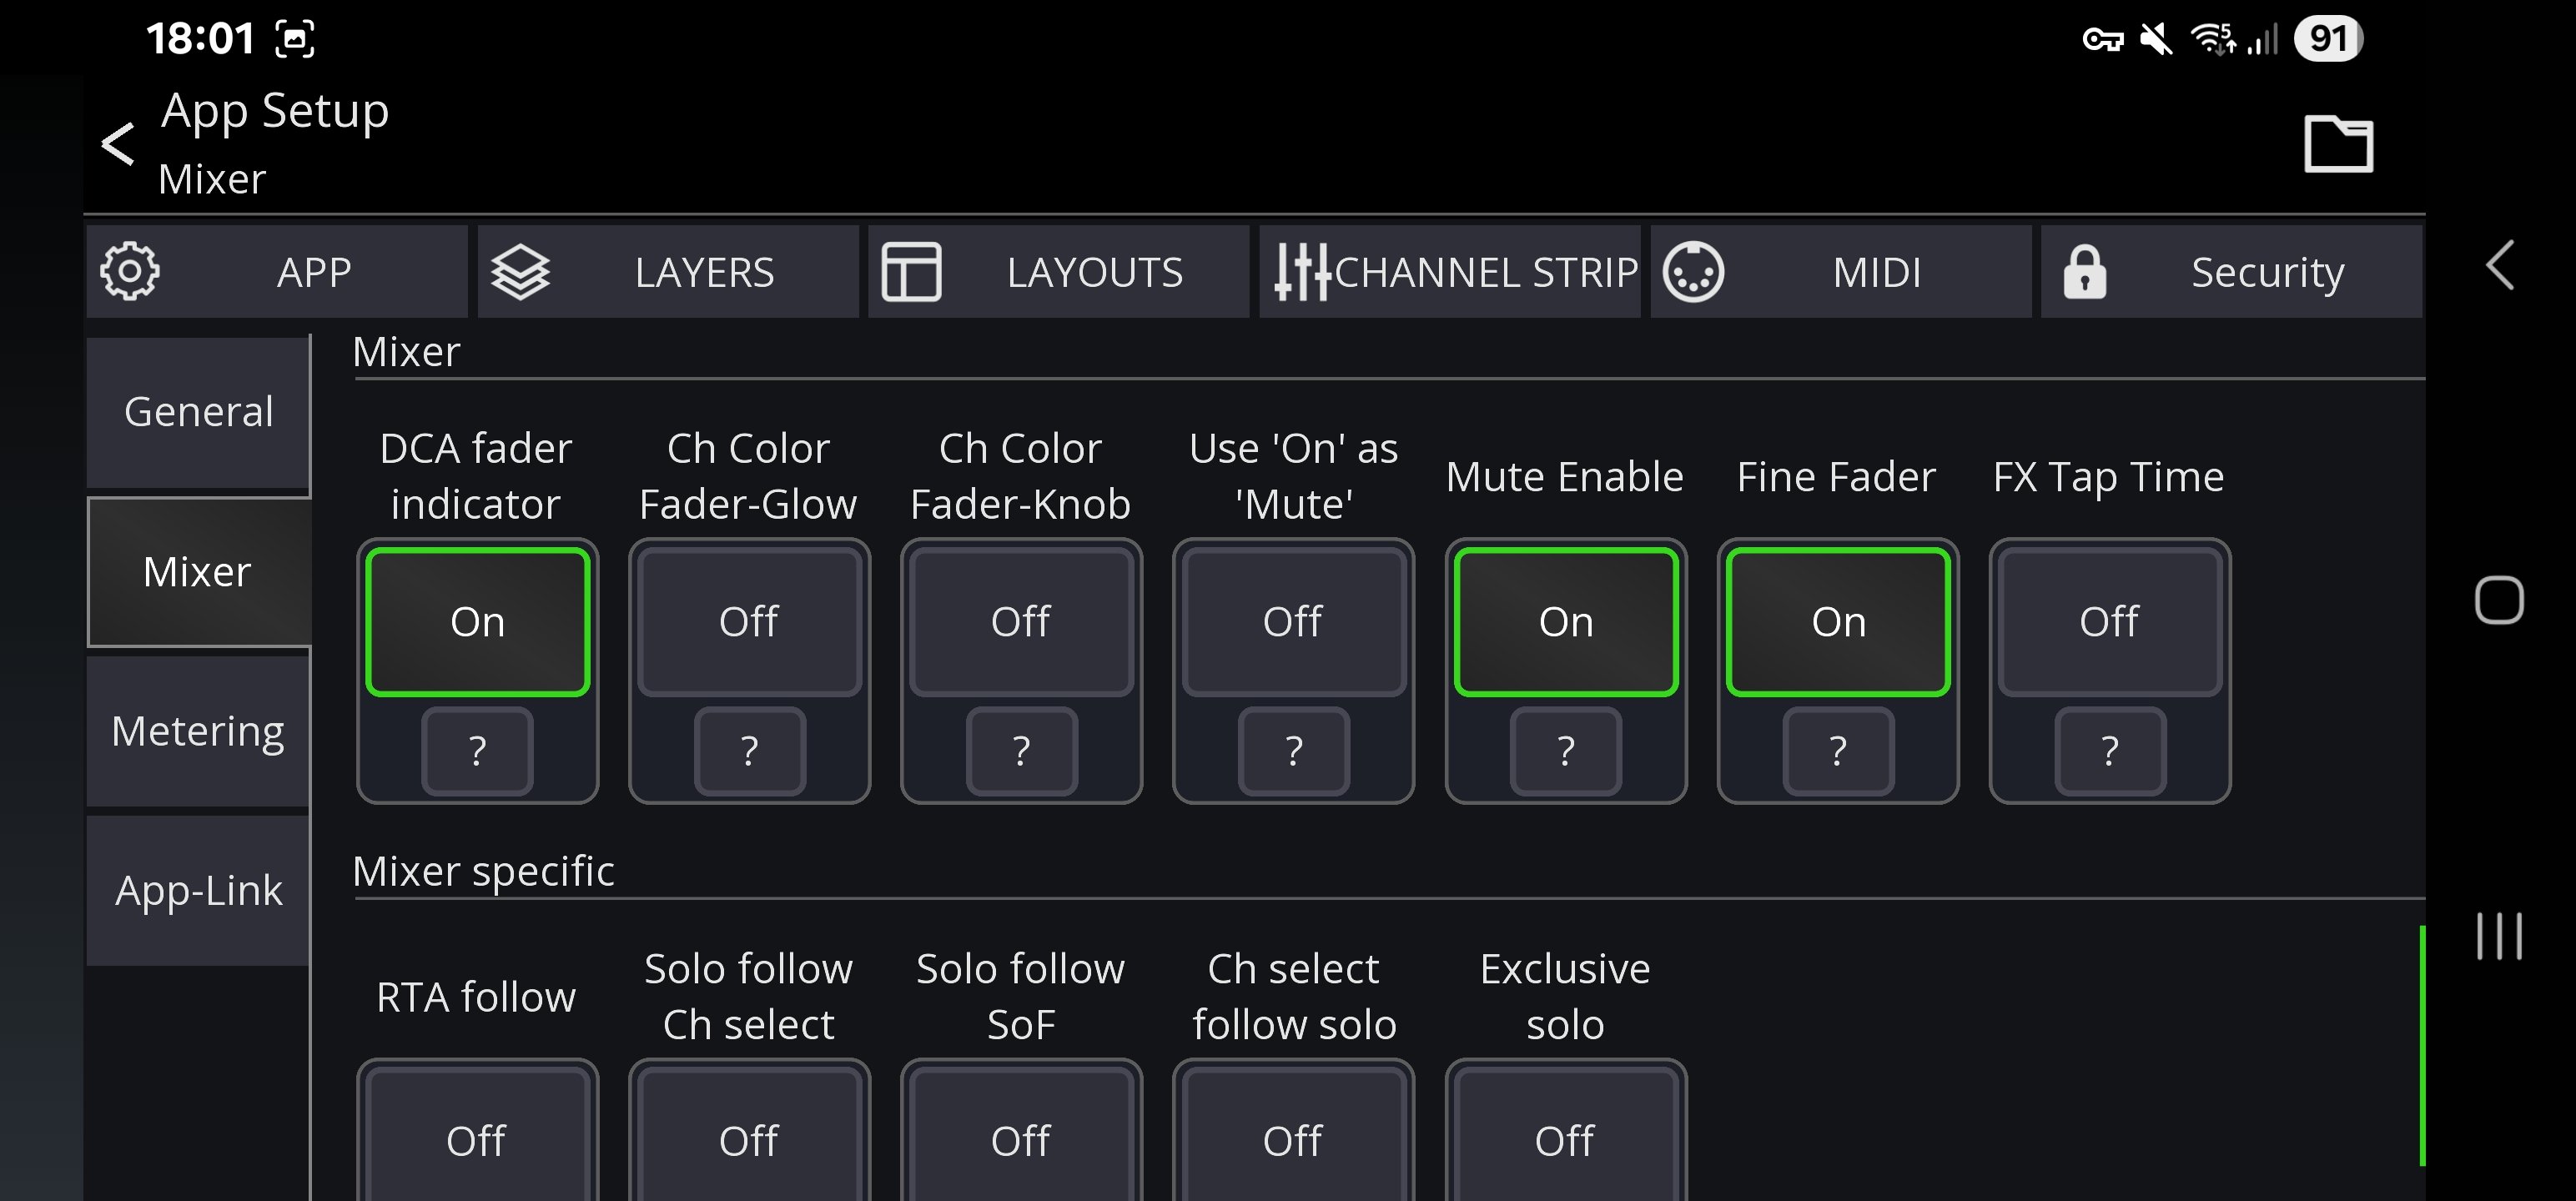Open help for Use 'On' as 'Mute'
Screen dimensions: 2576x1201
tap(1293, 750)
